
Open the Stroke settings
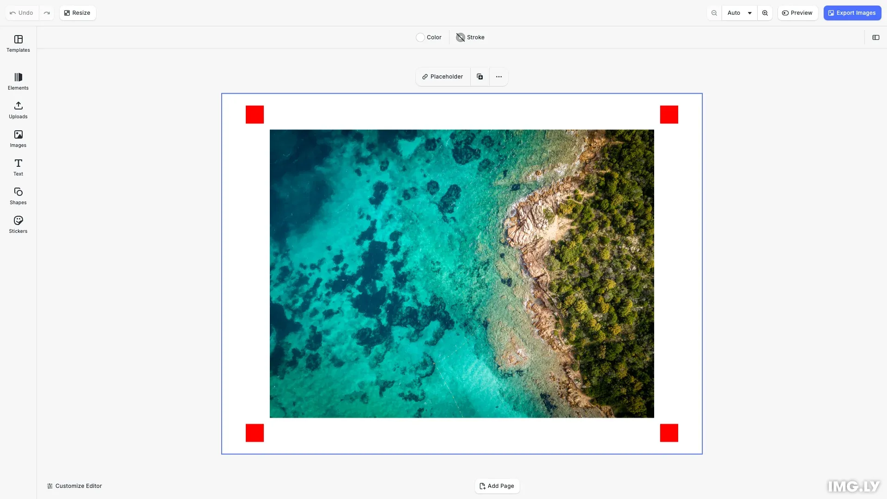(470, 37)
